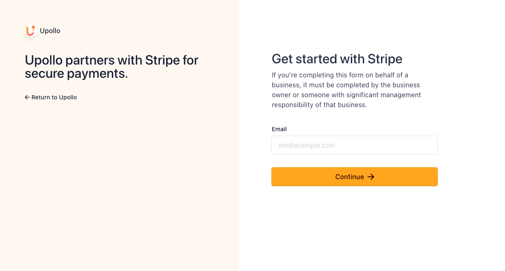Viewport: 505px width, 271px height.
Task: Click the Get started with Stripe heading
Action: point(337,59)
